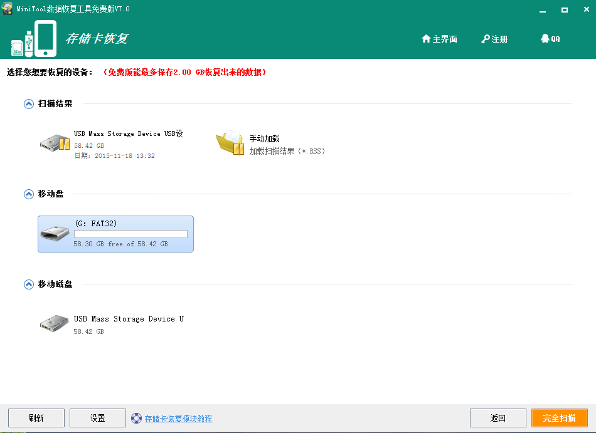Close the MiniTool window
Screen dimensions: 596x433
tap(587, 9)
